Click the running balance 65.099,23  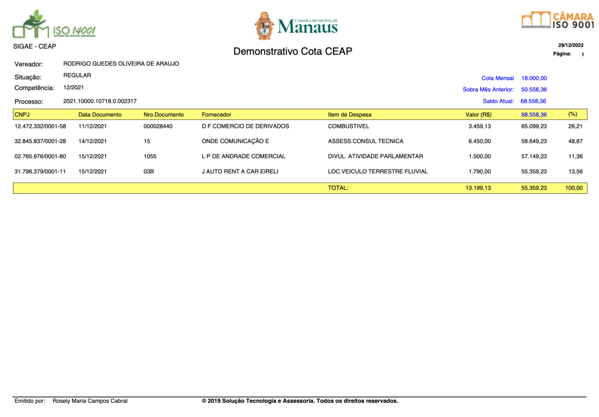tap(534, 126)
